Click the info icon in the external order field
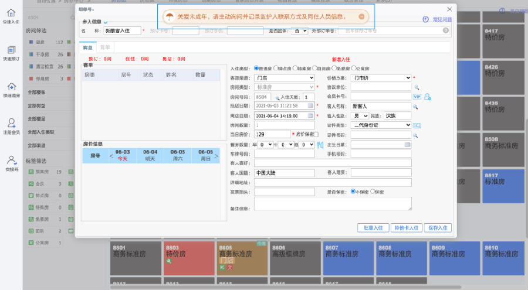The height and width of the screenshot is (290, 528). [x=445, y=30]
